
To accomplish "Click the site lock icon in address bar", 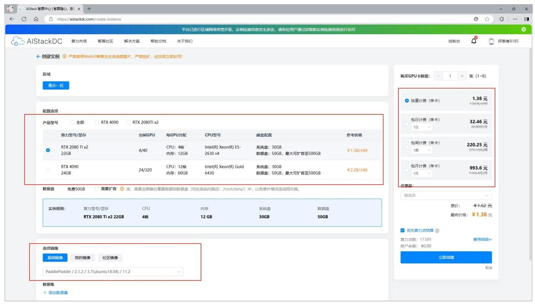I will pos(51,19).
